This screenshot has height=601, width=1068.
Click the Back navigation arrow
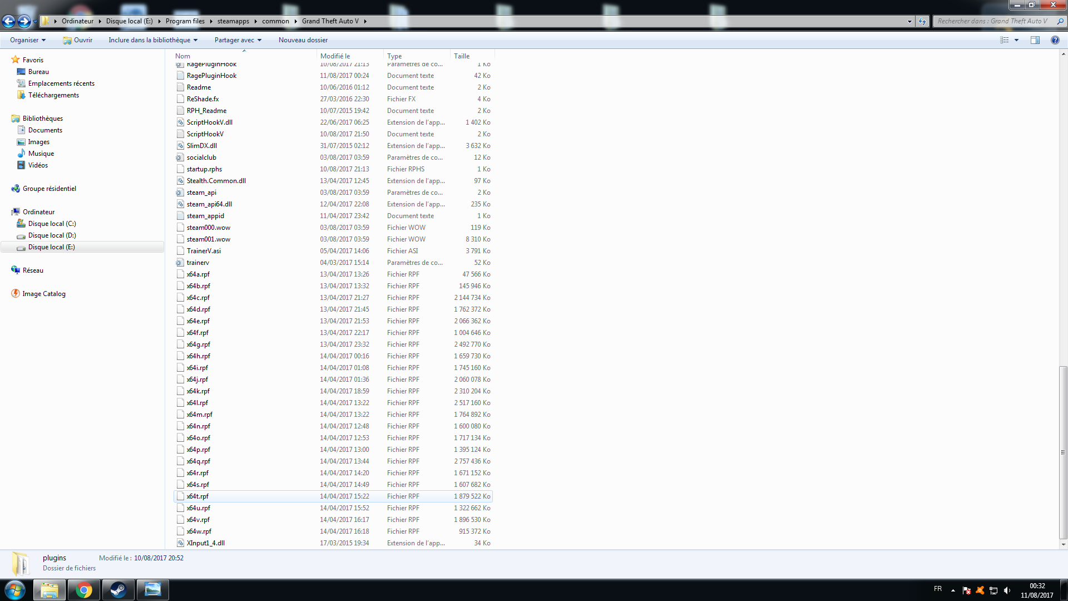click(x=8, y=21)
